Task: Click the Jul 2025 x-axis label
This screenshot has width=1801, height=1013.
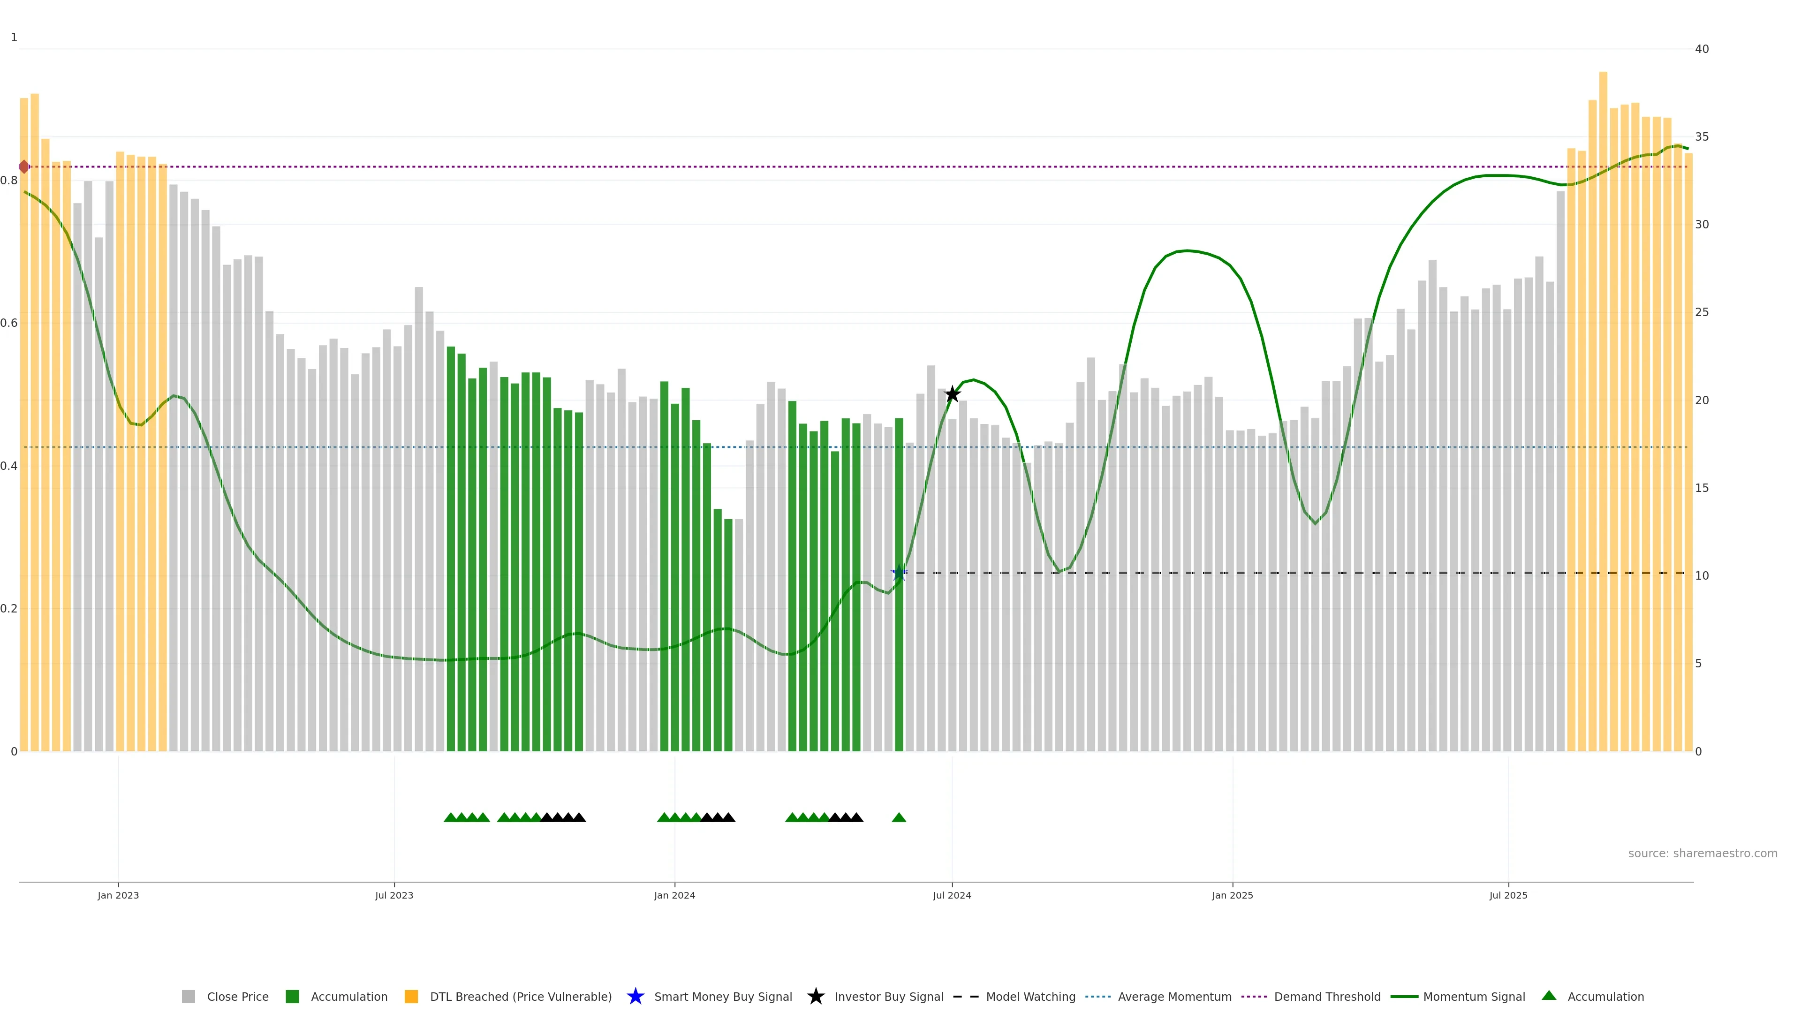Action: [1508, 895]
